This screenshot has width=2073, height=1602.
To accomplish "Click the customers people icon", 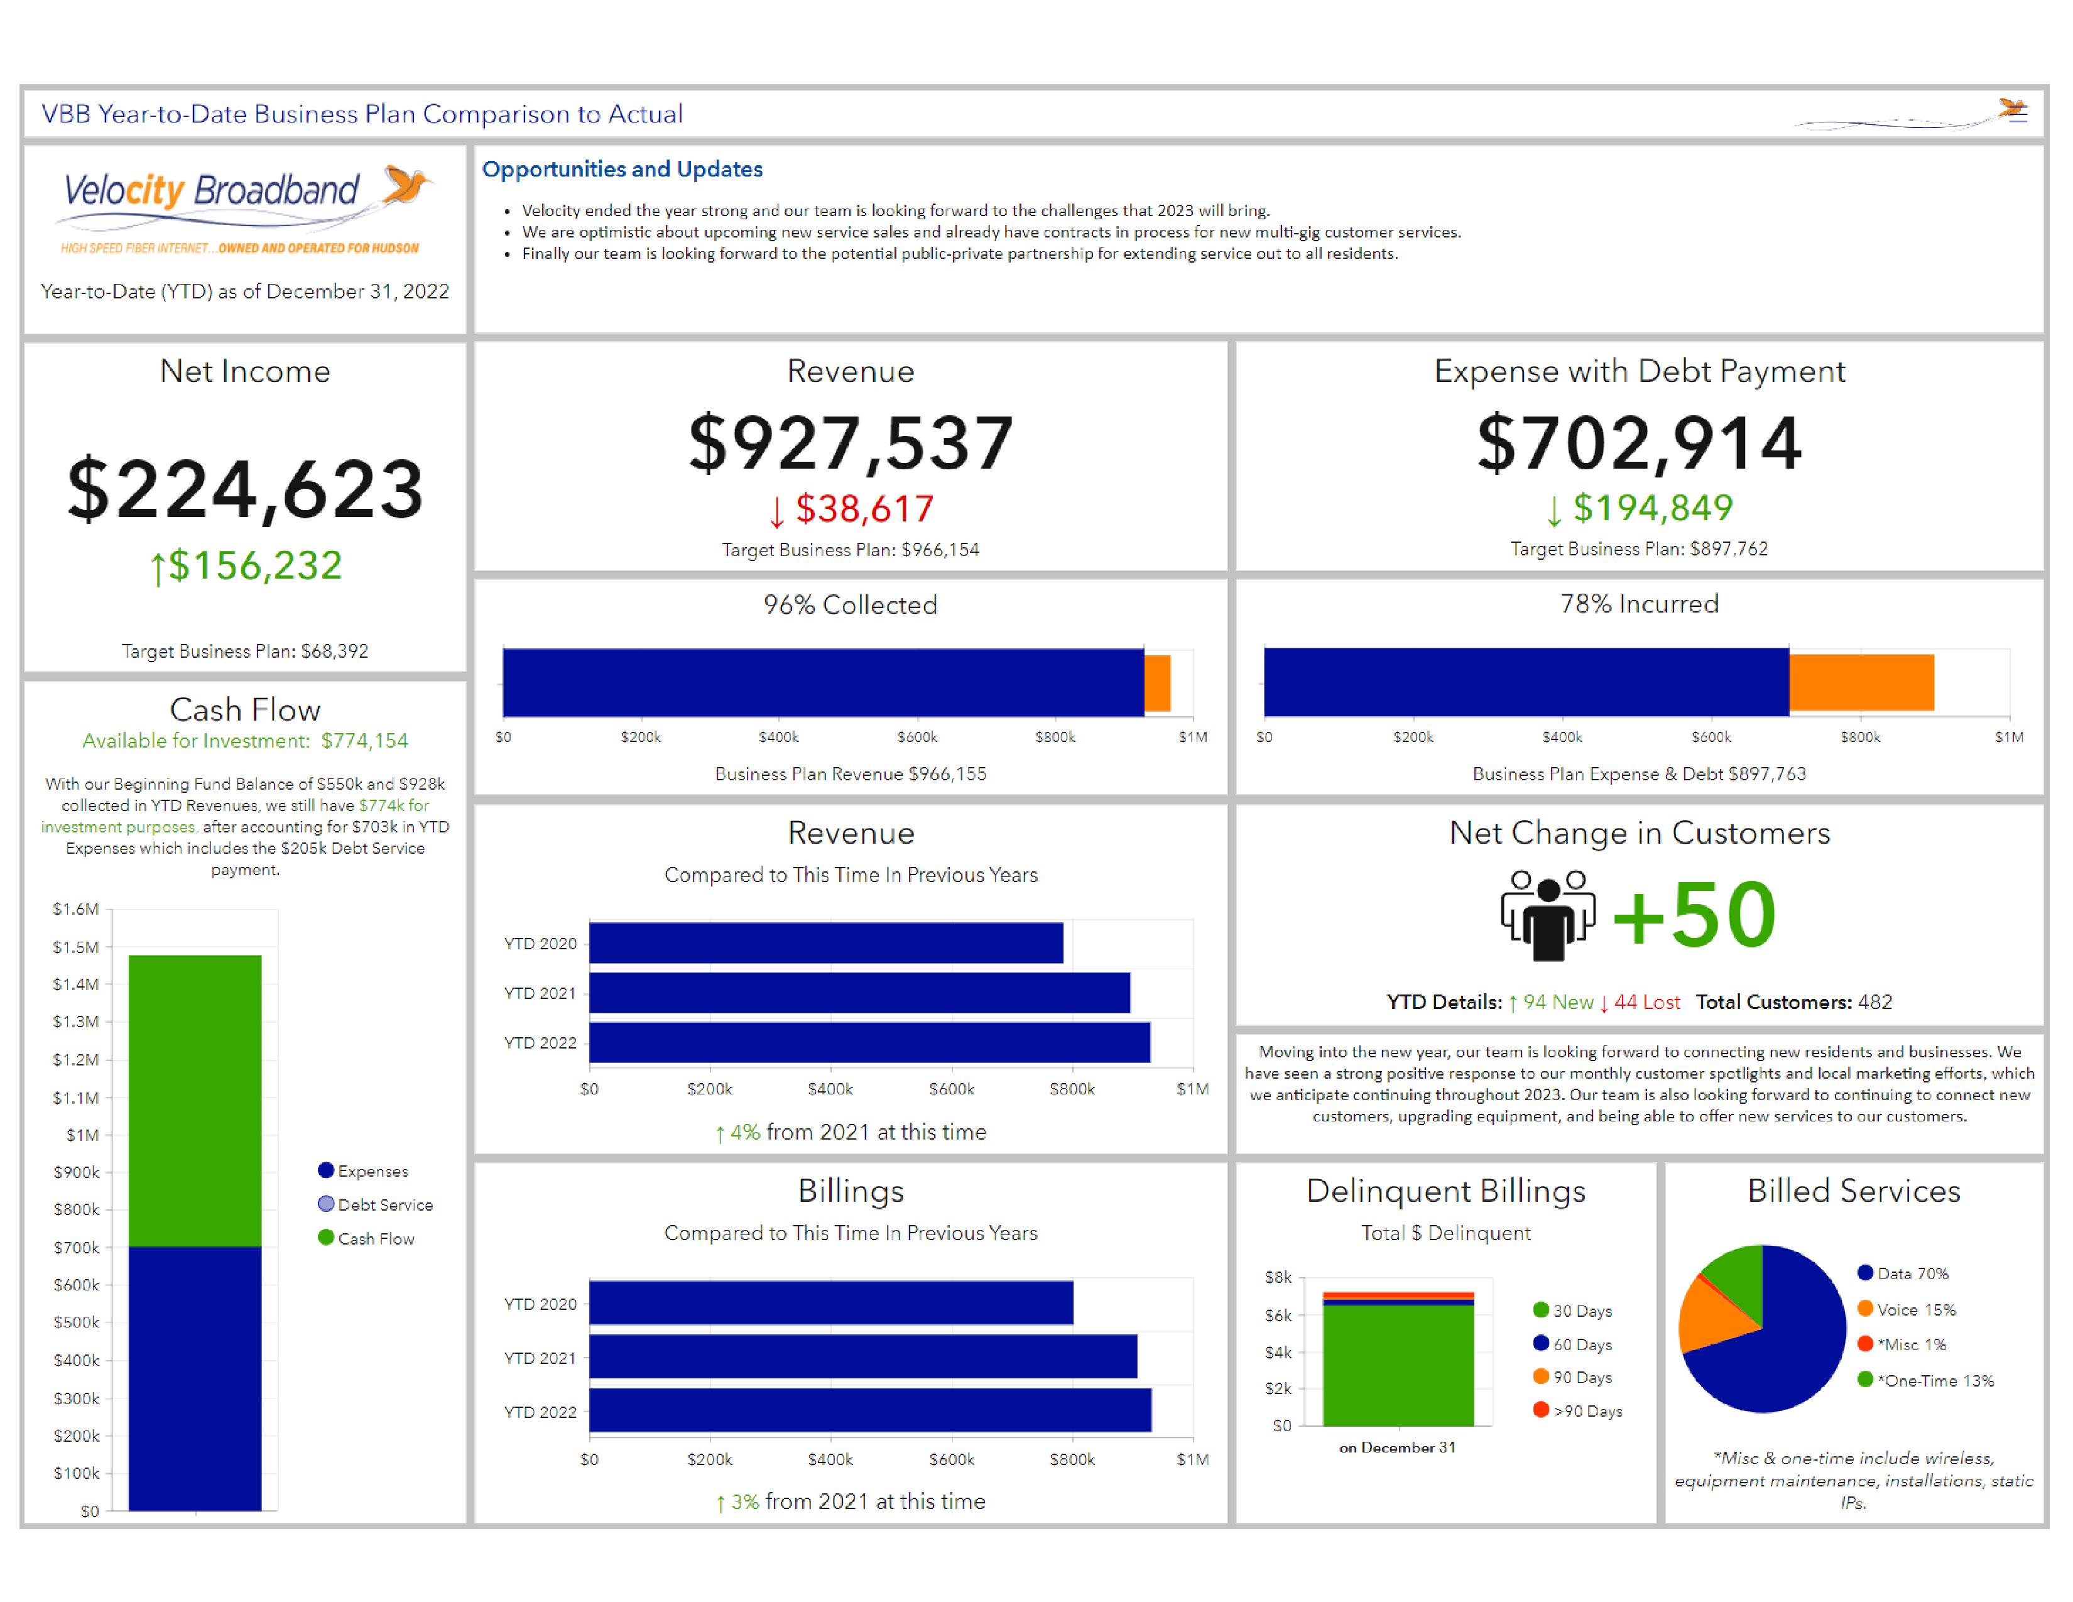I will point(1548,915).
